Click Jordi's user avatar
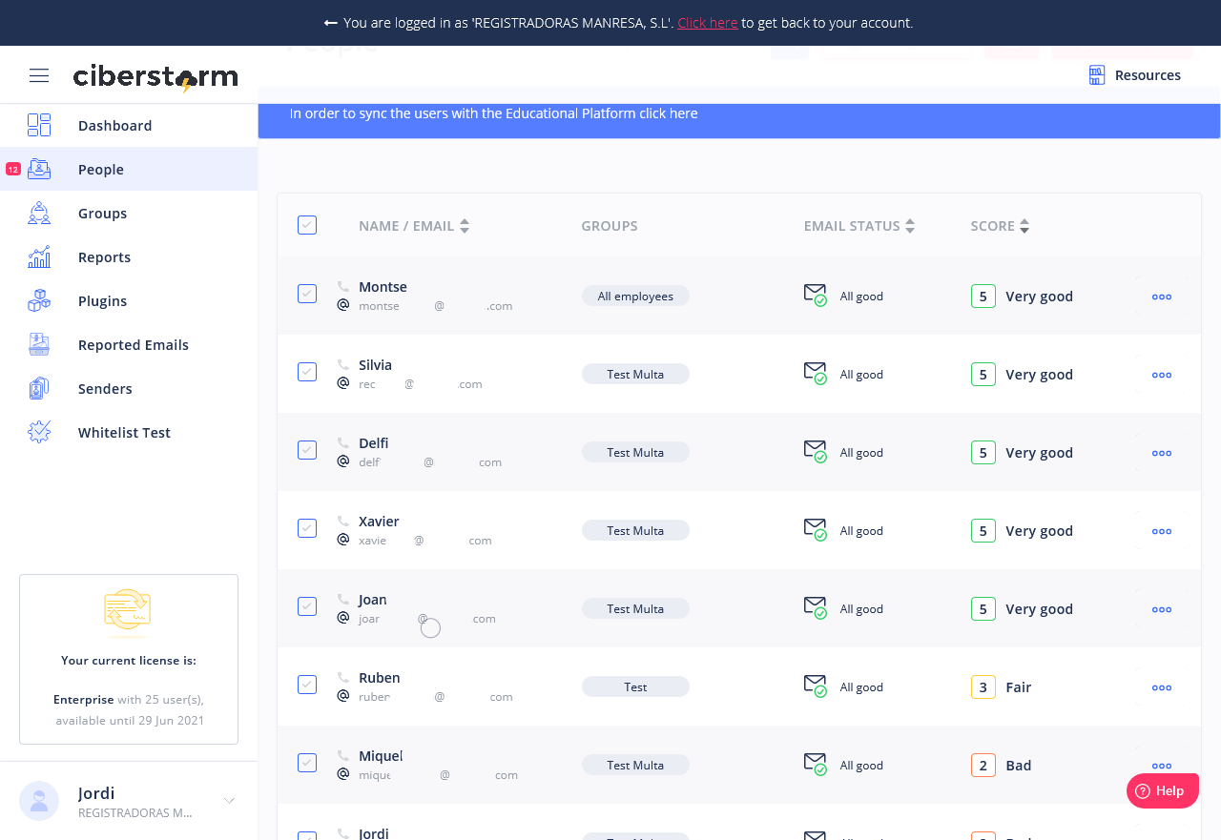The height and width of the screenshot is (840, 1221). [x=39, y=801]
